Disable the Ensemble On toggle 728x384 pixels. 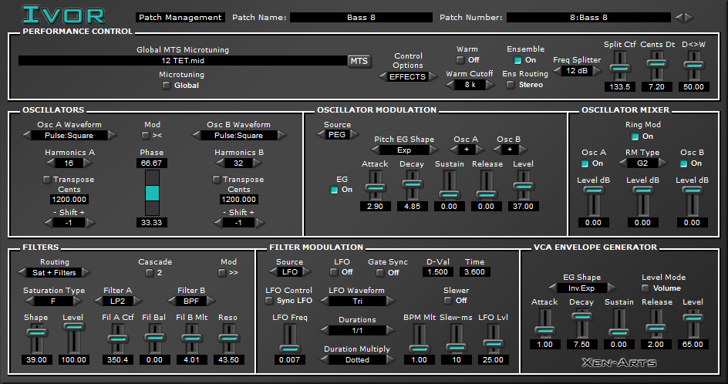click(x=517, y=60)
